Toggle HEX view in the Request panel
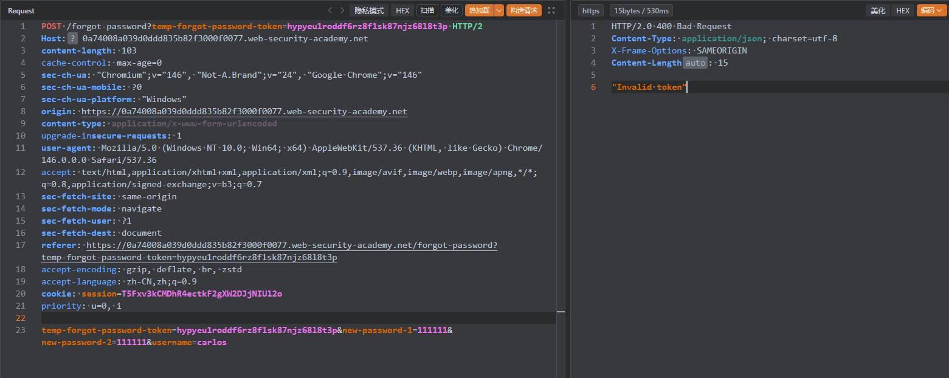 point(402,10)
